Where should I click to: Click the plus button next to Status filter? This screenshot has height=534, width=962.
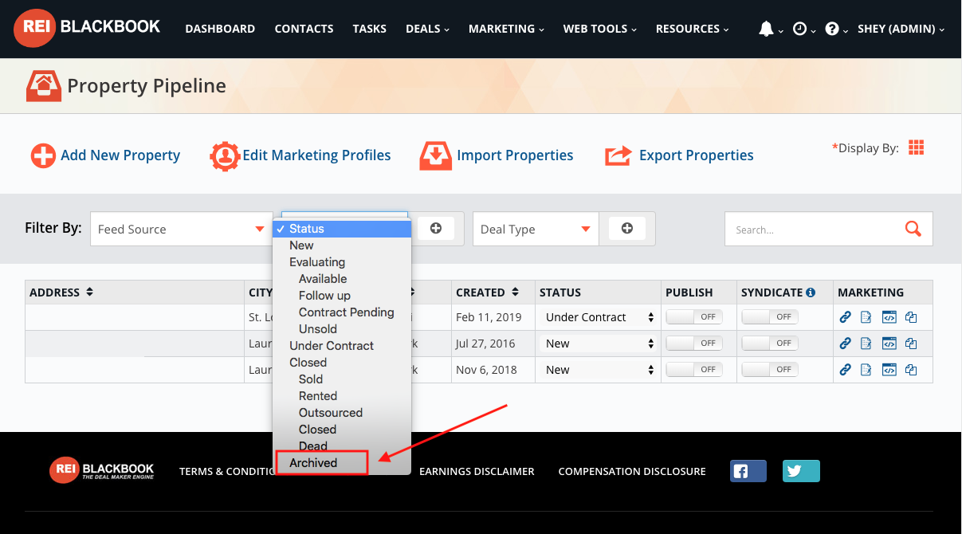436,229
